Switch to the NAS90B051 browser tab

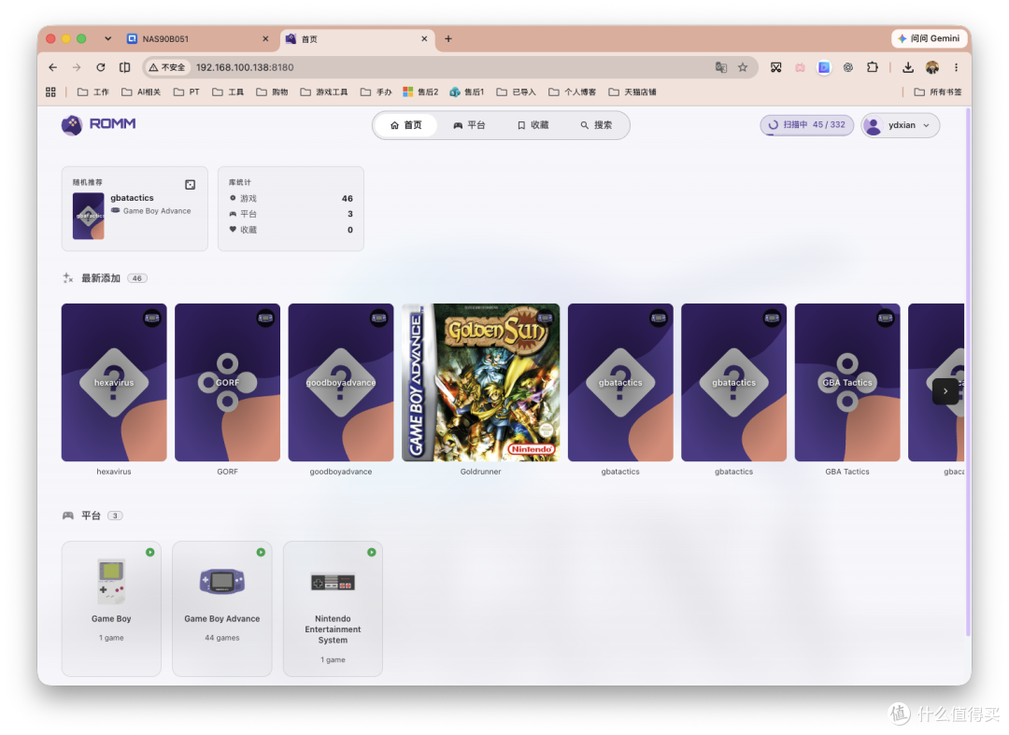(197, 38)
